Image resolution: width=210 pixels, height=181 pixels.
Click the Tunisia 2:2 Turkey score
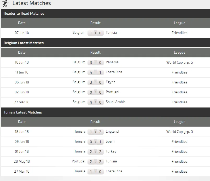tap(95, 152)
